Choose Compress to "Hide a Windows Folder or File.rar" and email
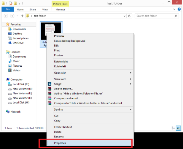This screenshot has height=149, width=183. click(88, 103)
